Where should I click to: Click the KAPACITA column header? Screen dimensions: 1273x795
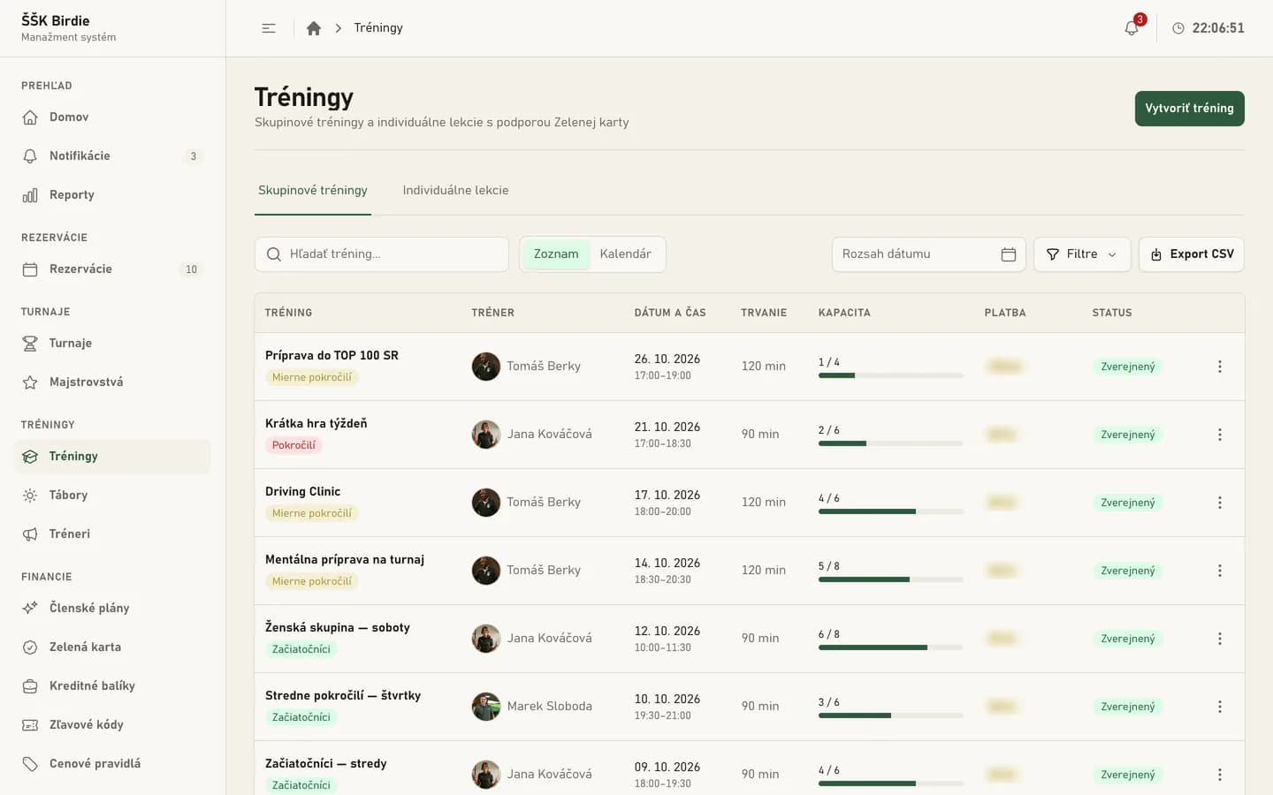click(x=844, y=313)
